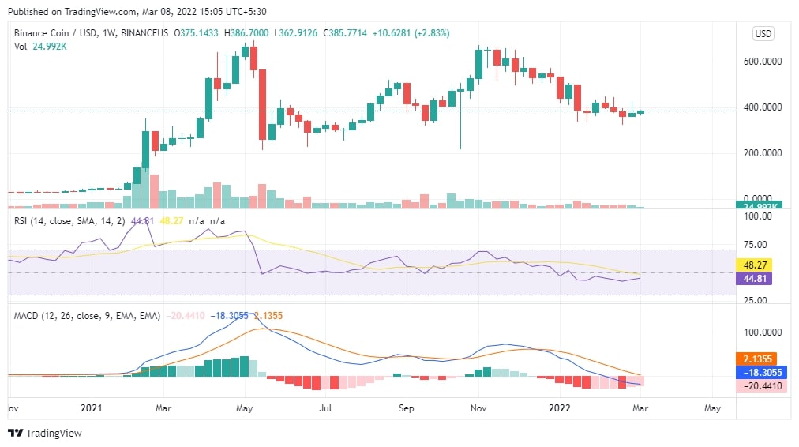Click the 2022 label on time axis

pyautogui.click(x=560, y=408)
